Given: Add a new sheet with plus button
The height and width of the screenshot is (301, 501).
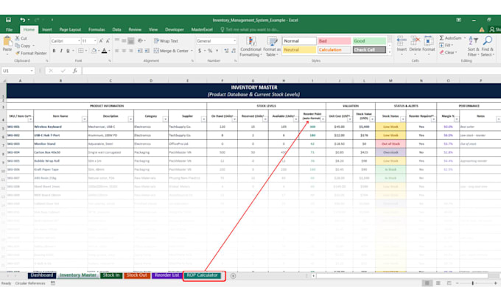Looking at the screenshot, I should [x=234, y=276].
